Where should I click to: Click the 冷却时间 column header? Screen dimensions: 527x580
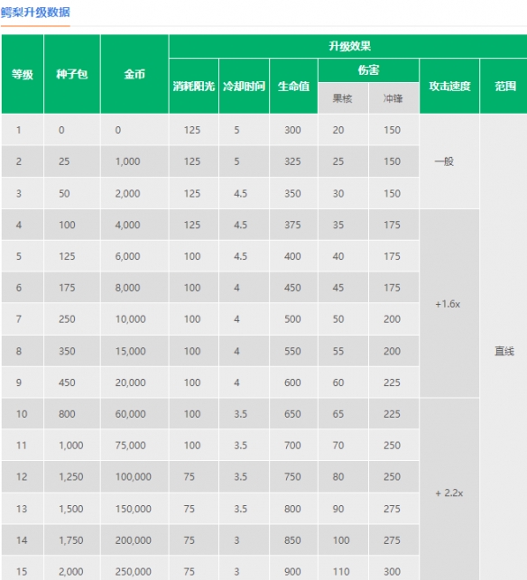pos(245,87)
